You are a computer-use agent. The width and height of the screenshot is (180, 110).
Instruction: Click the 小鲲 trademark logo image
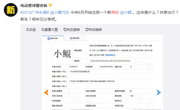[x=62, y=54]
